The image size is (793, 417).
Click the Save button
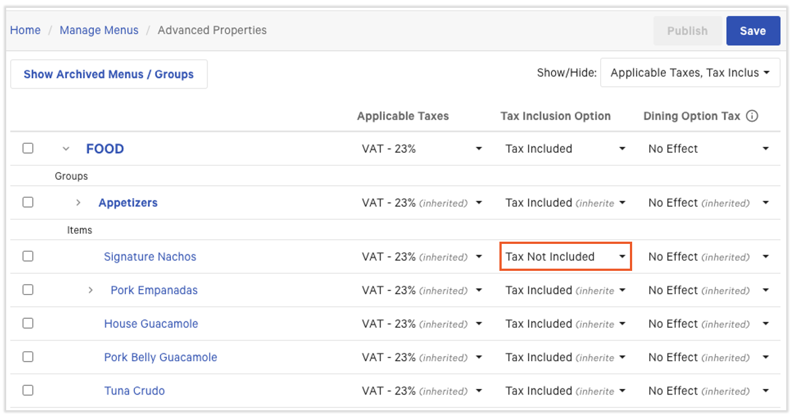coord(753,31)
